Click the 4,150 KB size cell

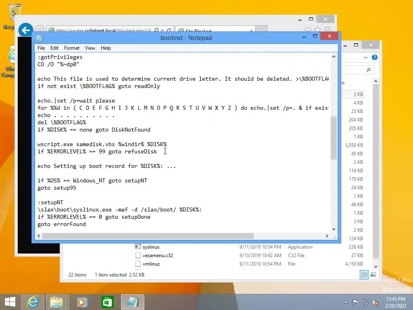coord(354,264)
